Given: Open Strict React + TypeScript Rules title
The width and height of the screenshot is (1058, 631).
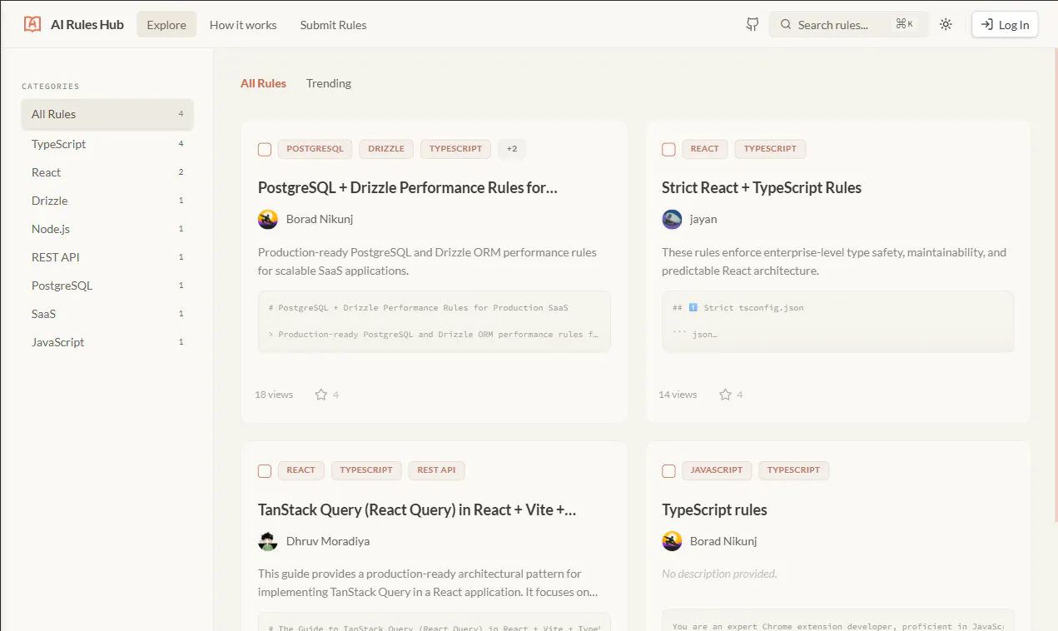Looking at the screenshot, I should pyautogui.click(x=762, y=187).
